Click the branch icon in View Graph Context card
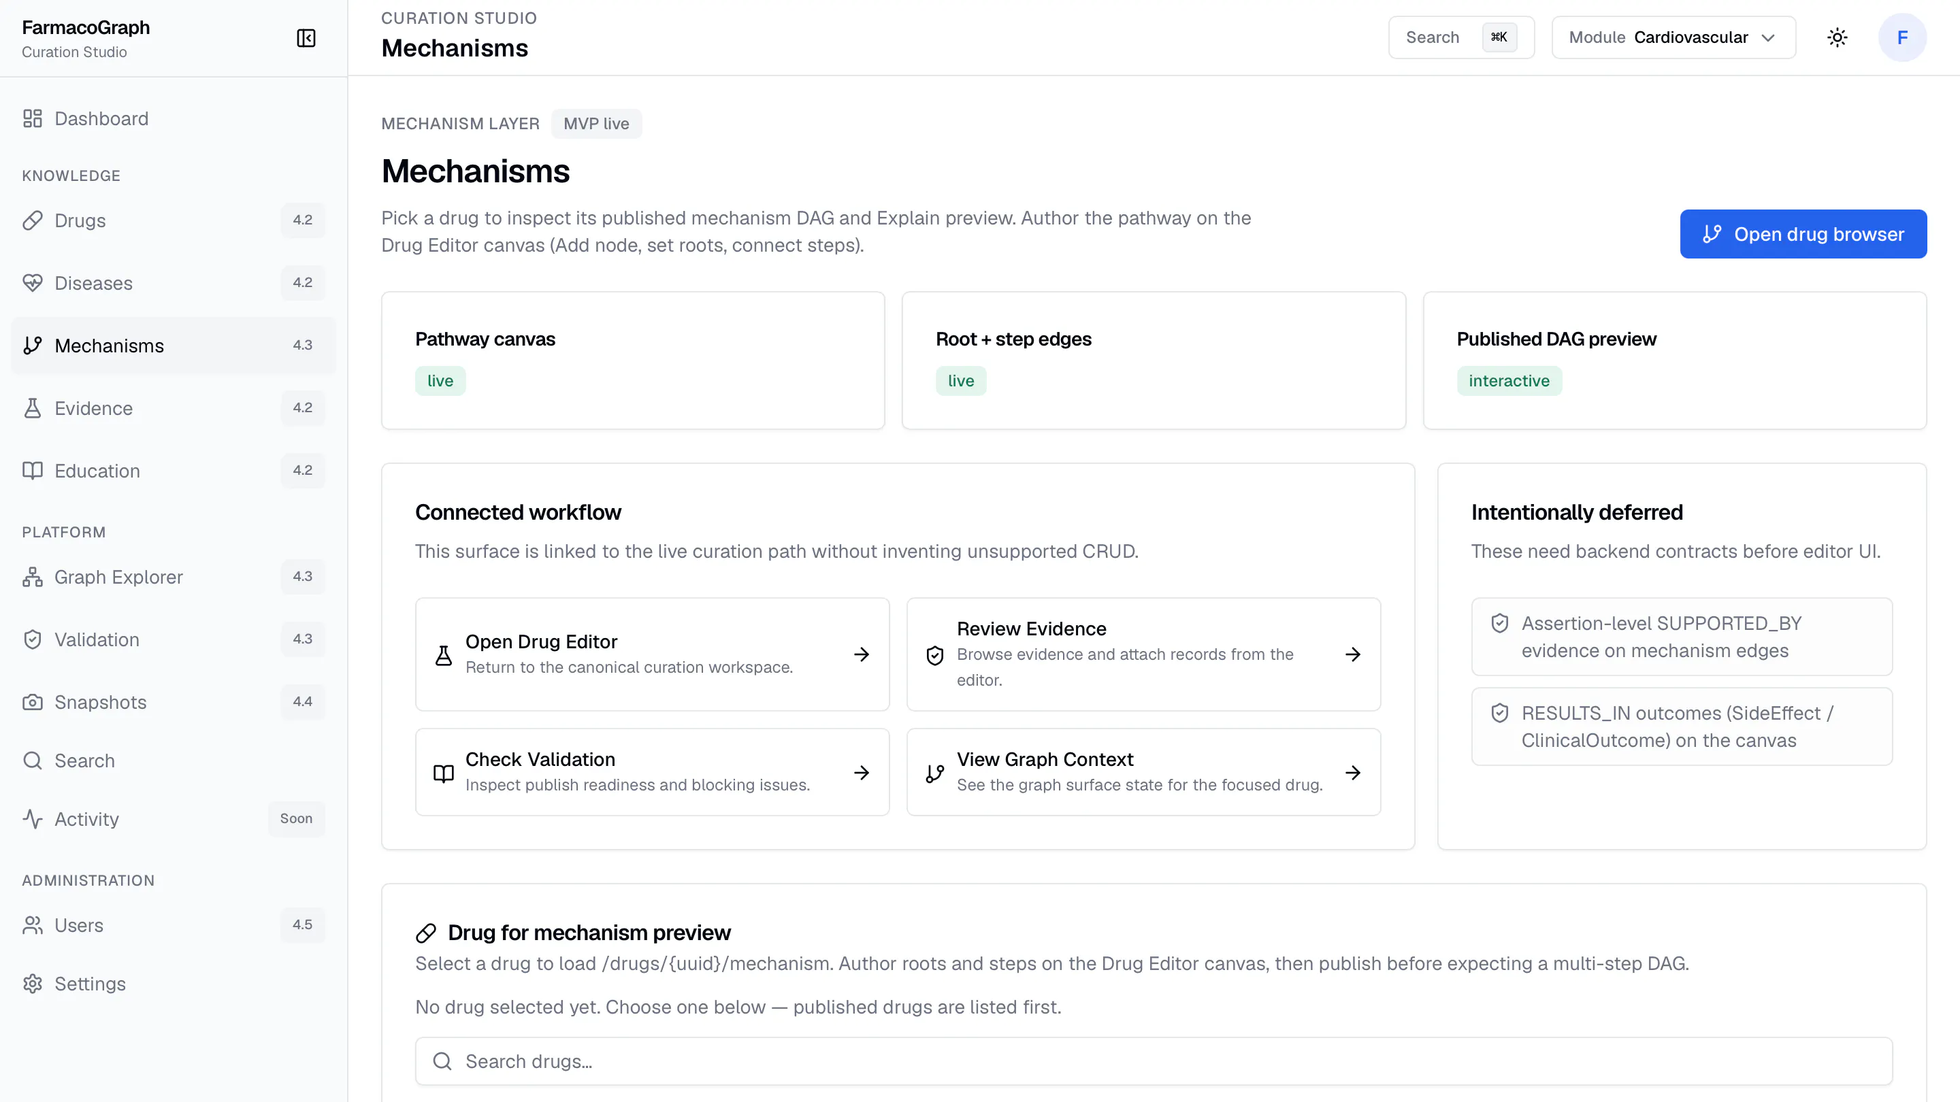The width and height of the screenshot is (1960, 1102). click(935, 773)
